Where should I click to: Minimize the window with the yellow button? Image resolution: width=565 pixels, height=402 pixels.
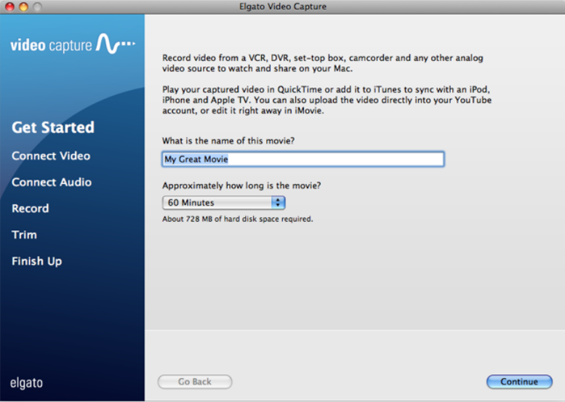pyautogui.click(x=23, y=7)
